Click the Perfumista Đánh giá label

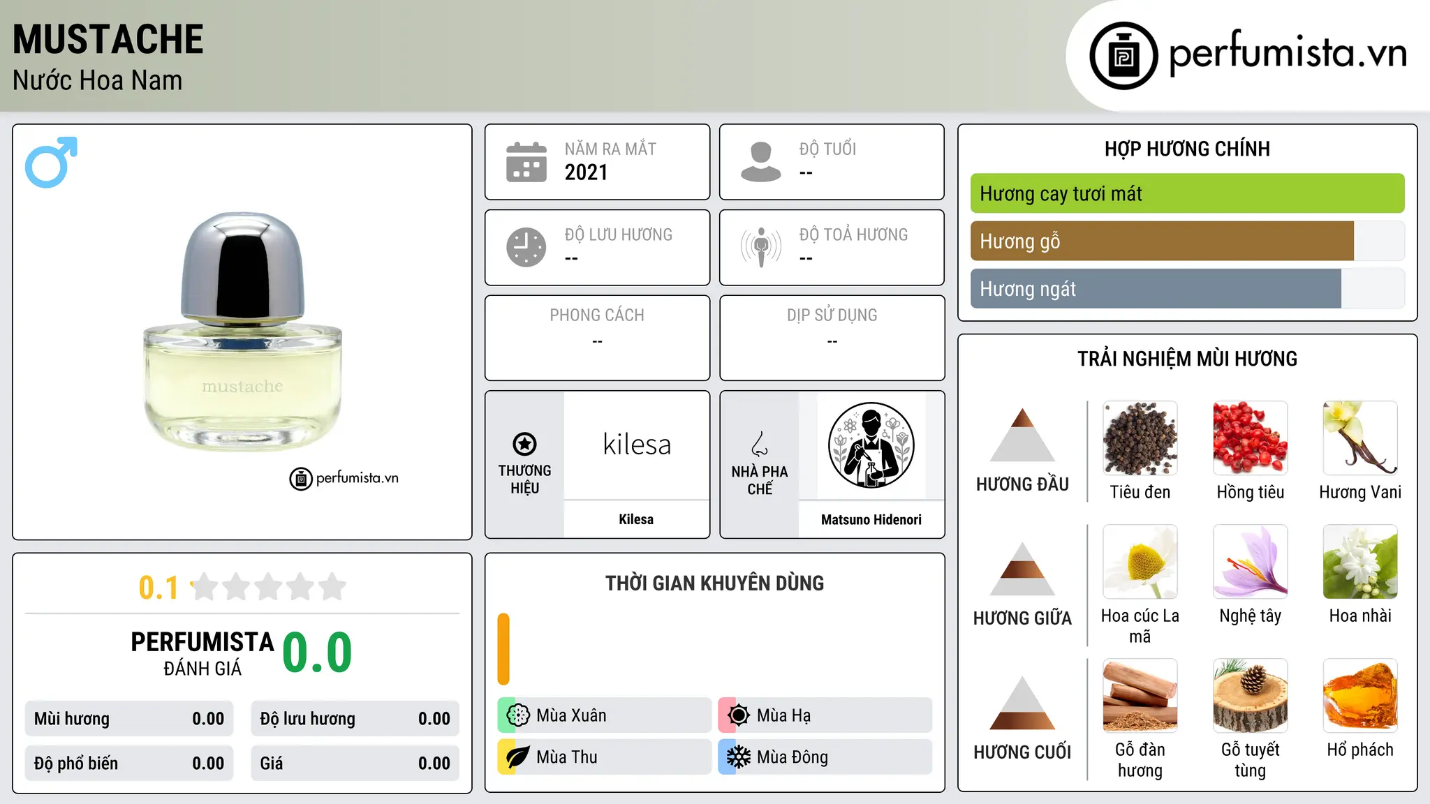click(x=202, y=653)
